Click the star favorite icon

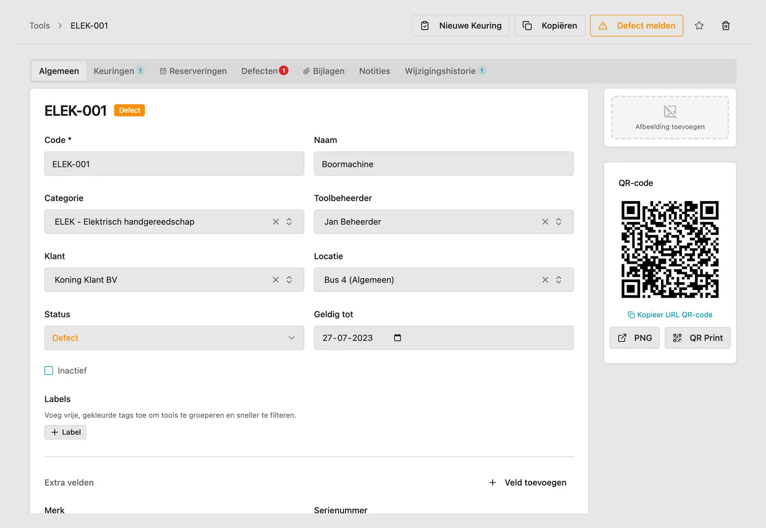pos(699,26)
